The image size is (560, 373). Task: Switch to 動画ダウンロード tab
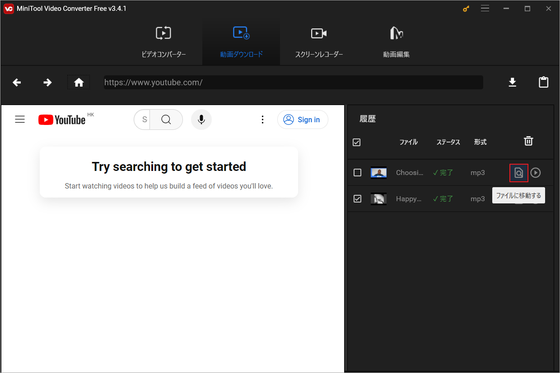(x=241, y=43)
